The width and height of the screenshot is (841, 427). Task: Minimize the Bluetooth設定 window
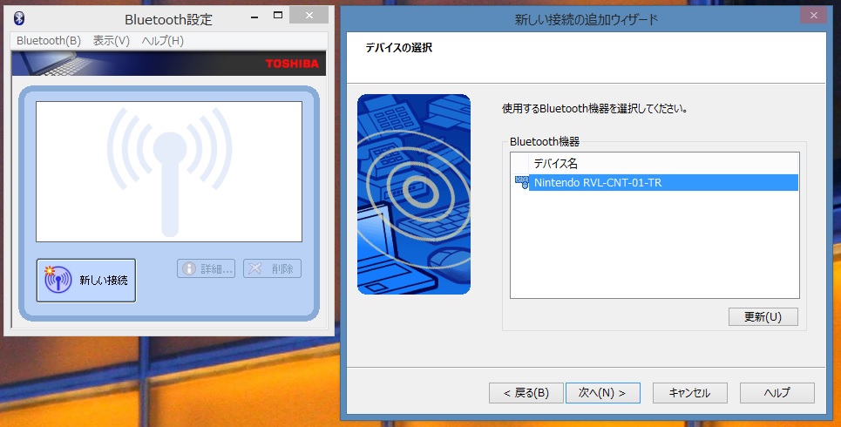click(x=254, y=17)
